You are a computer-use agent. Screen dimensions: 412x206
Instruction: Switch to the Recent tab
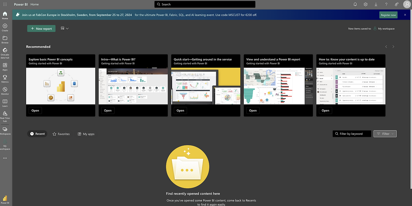pyautogui.click(x=37, y=134)
